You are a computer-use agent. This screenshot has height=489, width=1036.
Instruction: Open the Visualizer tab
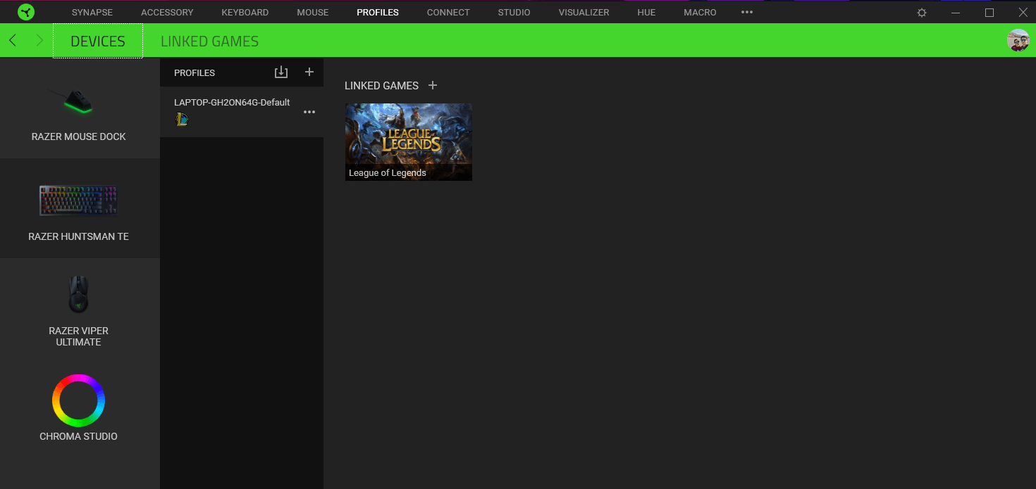pyautogui.click(x=584, y=13)
